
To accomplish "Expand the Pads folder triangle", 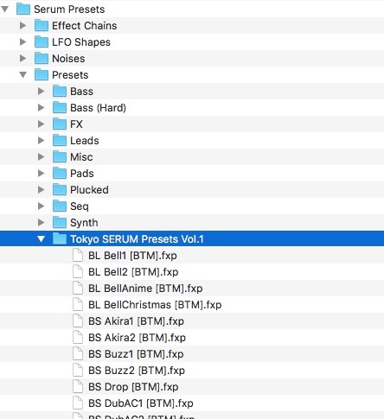I will (x=42, y=174).
